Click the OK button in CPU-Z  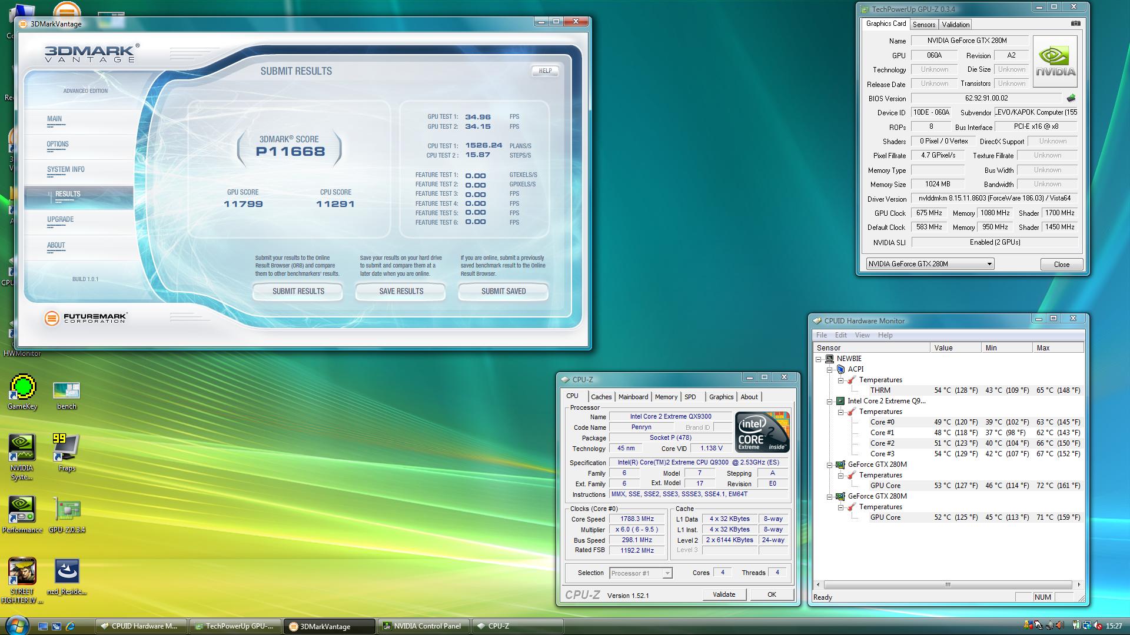point(772,594)
